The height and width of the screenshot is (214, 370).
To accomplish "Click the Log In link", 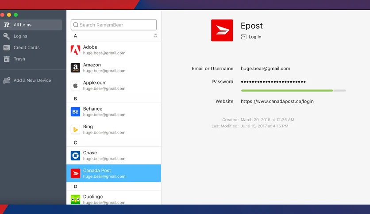I will [255, 37].
